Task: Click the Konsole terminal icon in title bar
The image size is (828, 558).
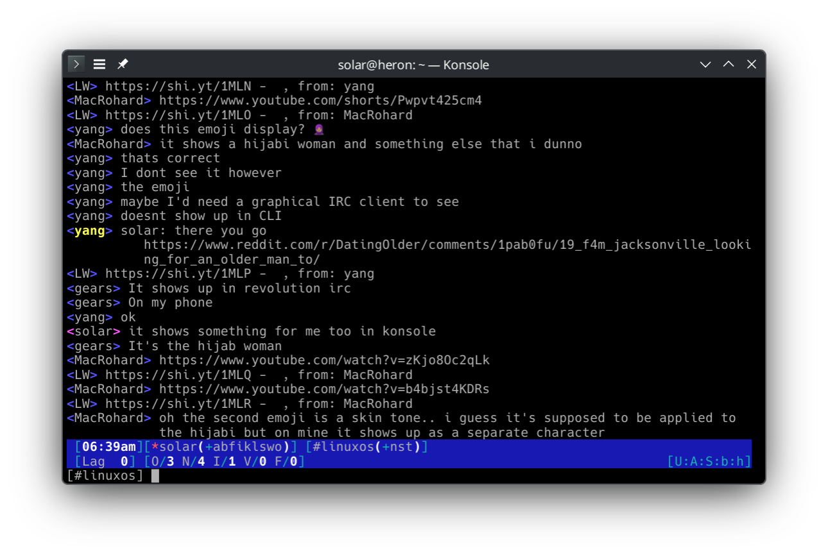Action: coord(76,64)
